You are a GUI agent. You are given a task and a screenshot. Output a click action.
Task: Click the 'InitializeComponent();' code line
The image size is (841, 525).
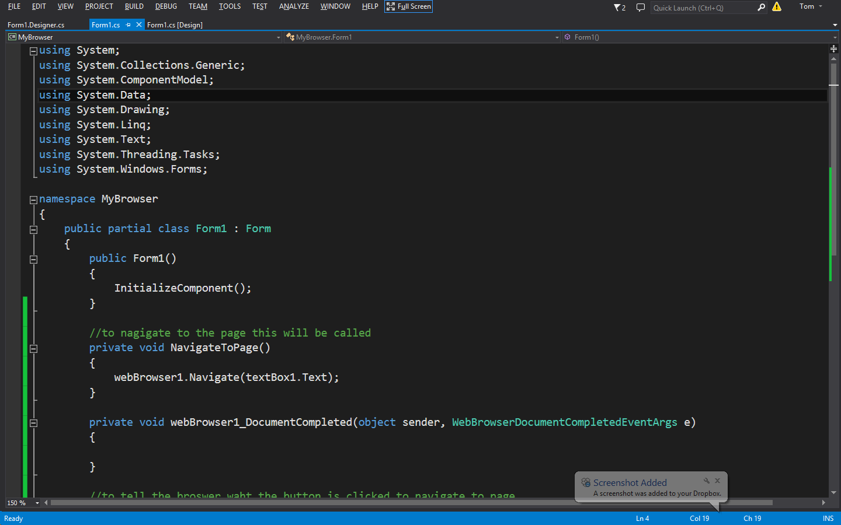183,288
